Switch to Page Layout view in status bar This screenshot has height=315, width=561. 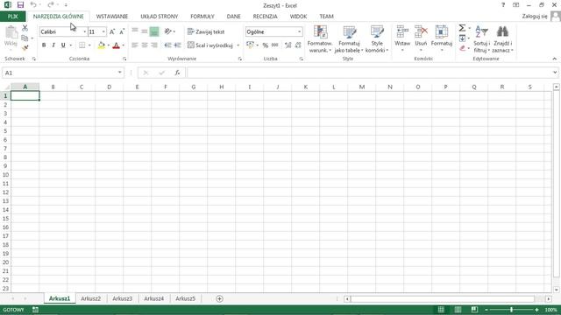click(x=458, y=310)
